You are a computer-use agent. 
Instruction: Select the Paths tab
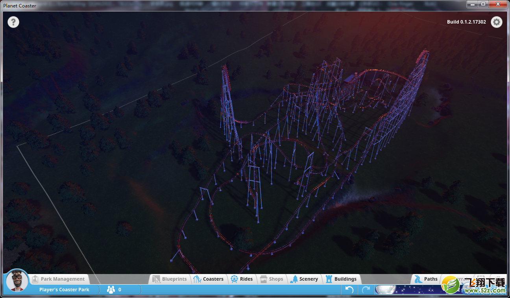click(426, 279)
